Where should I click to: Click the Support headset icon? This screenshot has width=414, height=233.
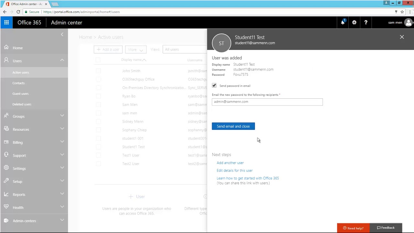point(6,155)
